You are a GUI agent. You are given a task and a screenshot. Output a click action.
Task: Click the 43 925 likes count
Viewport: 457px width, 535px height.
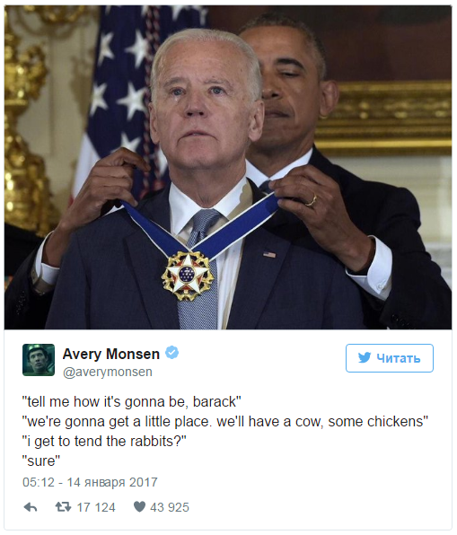coord(170,507)
